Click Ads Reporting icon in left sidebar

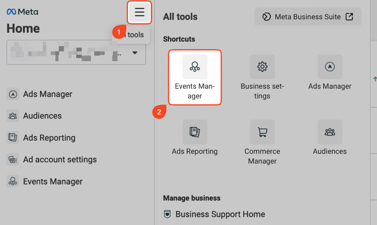click(13, 137)
